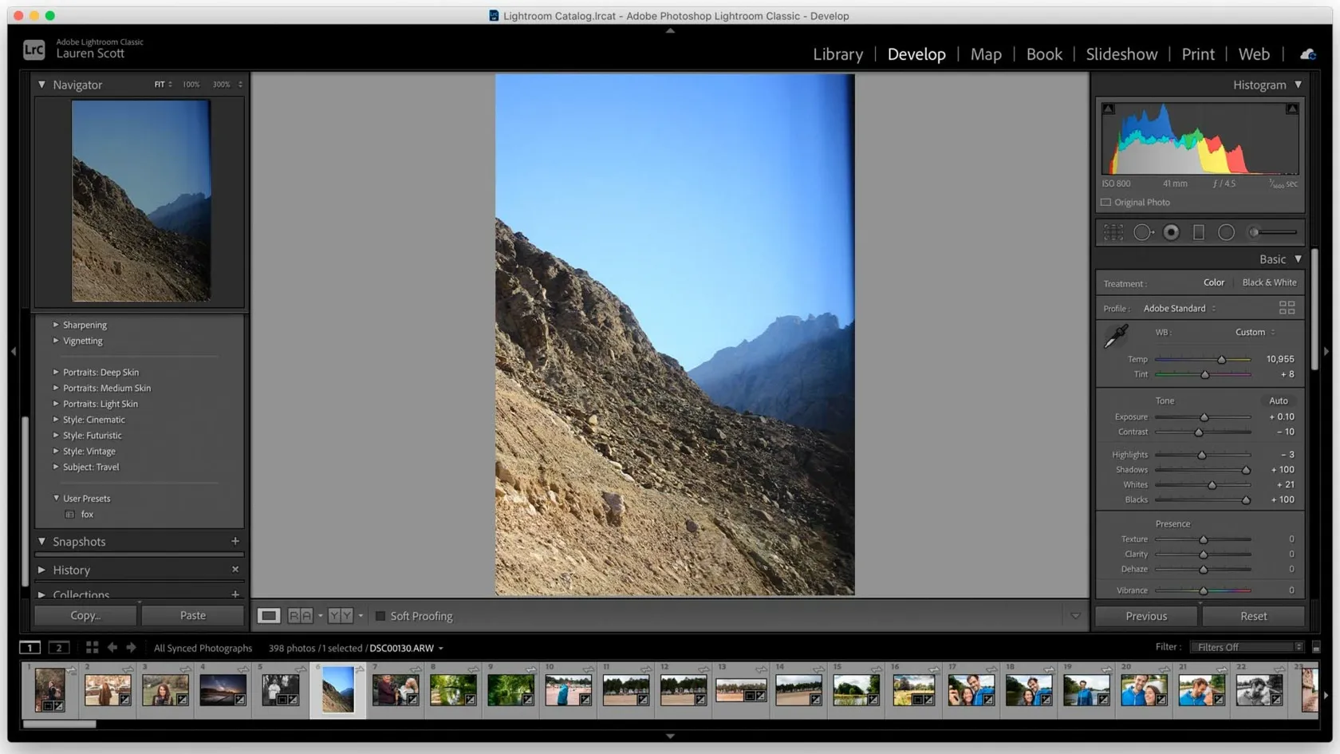Image resolution: width=1340 pixels, height=754 pixels.
Task: Select the White Balance eyedropper tool
Action: click(1116, 337)
